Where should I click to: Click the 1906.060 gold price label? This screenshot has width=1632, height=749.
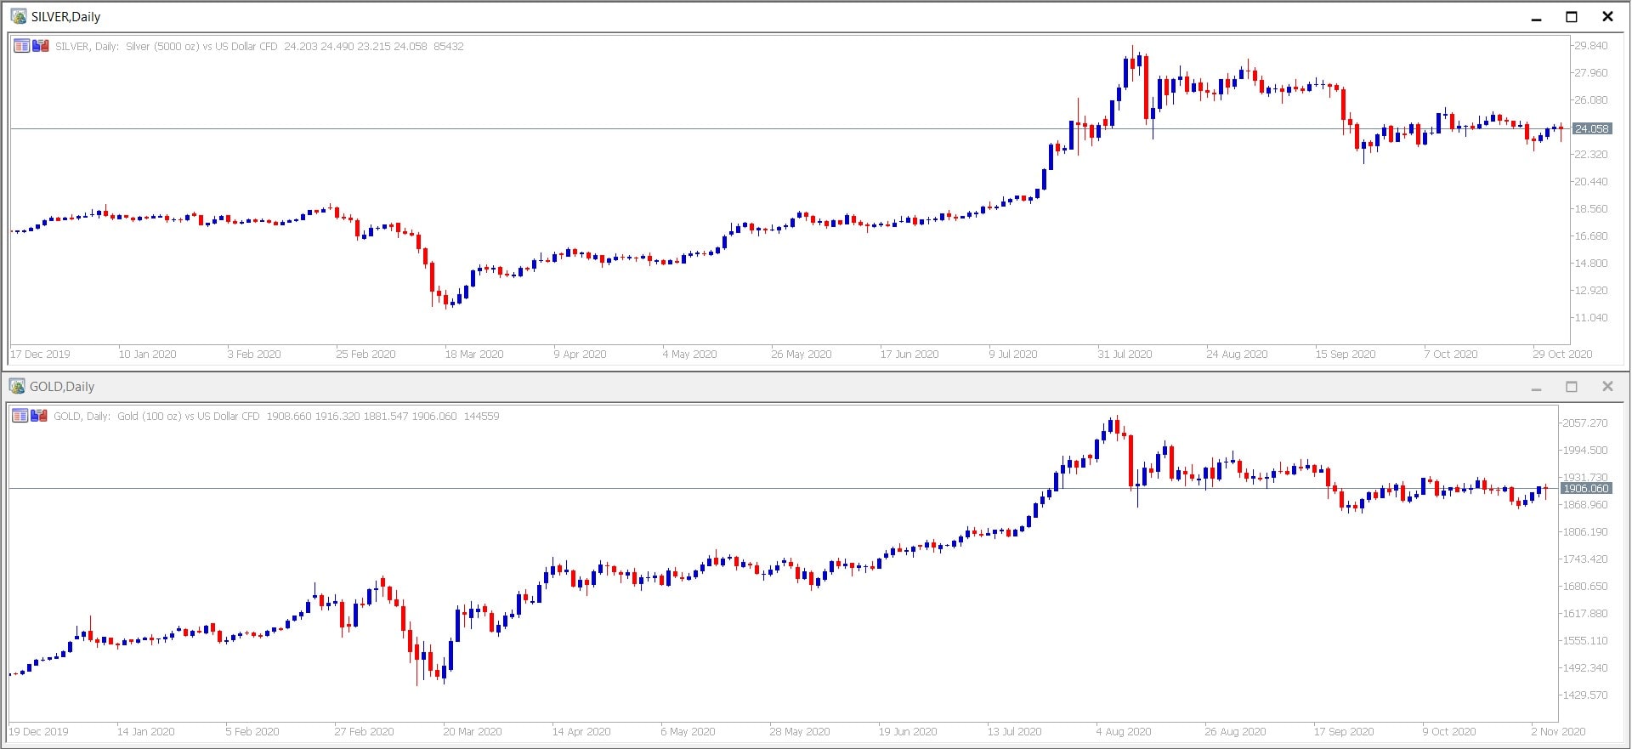(x=1586, y=489)
